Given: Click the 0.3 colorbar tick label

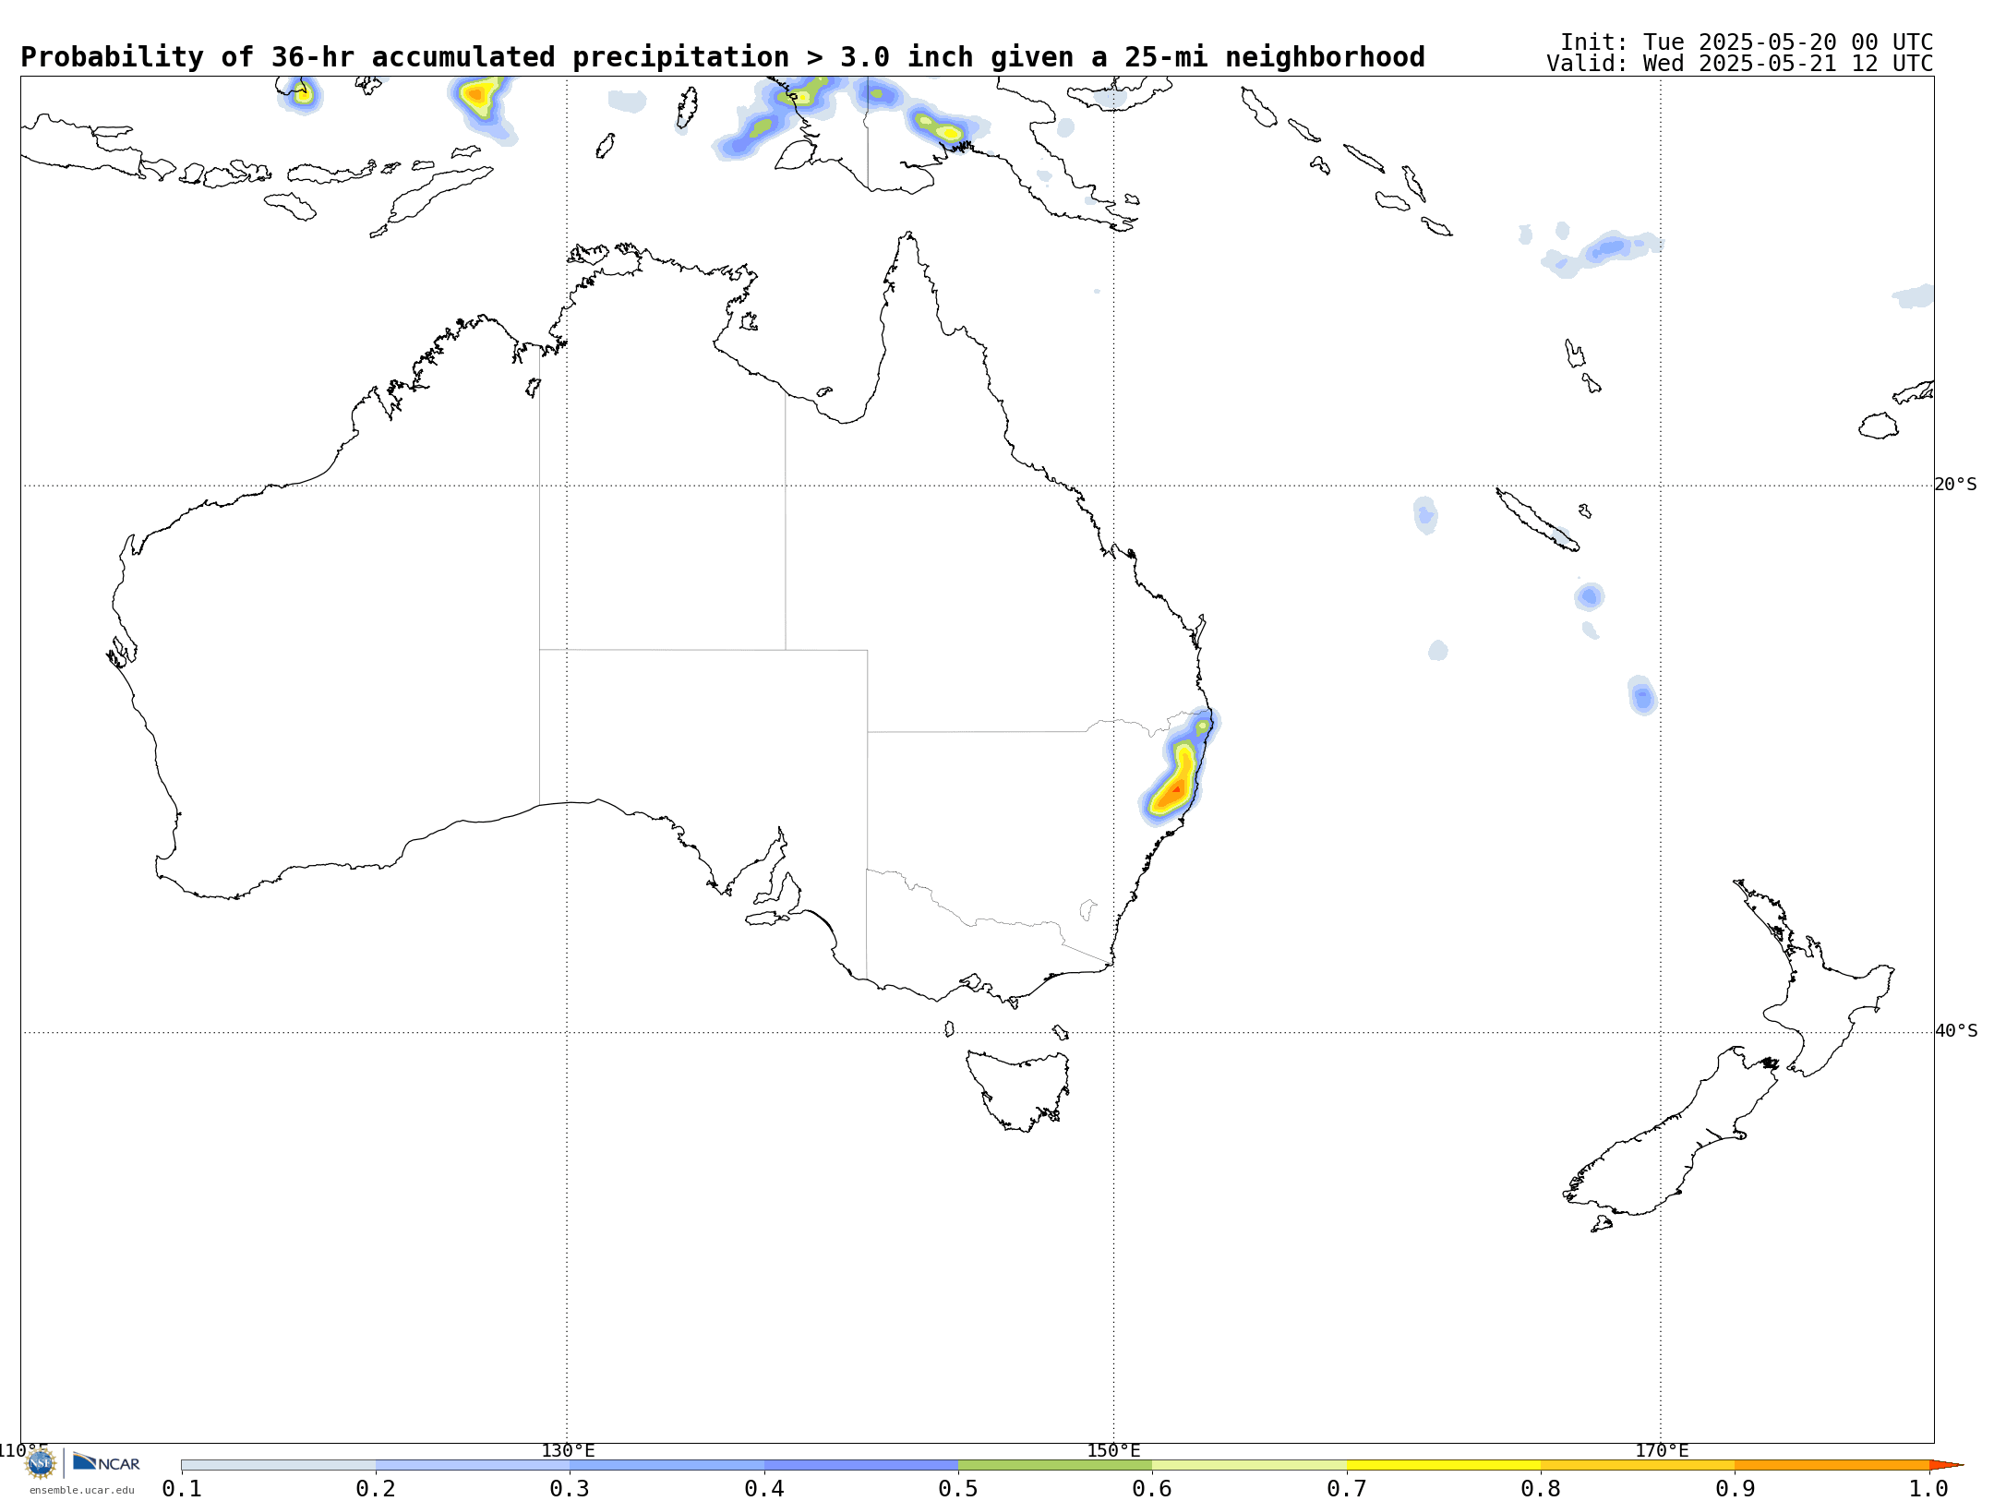Looking at the screenshot, I should click(570, 1488).
